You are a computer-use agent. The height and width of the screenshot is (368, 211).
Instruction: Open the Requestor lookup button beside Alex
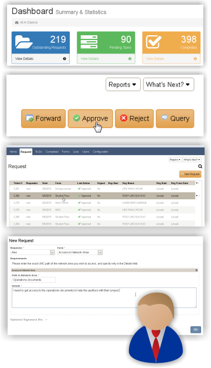53,252
